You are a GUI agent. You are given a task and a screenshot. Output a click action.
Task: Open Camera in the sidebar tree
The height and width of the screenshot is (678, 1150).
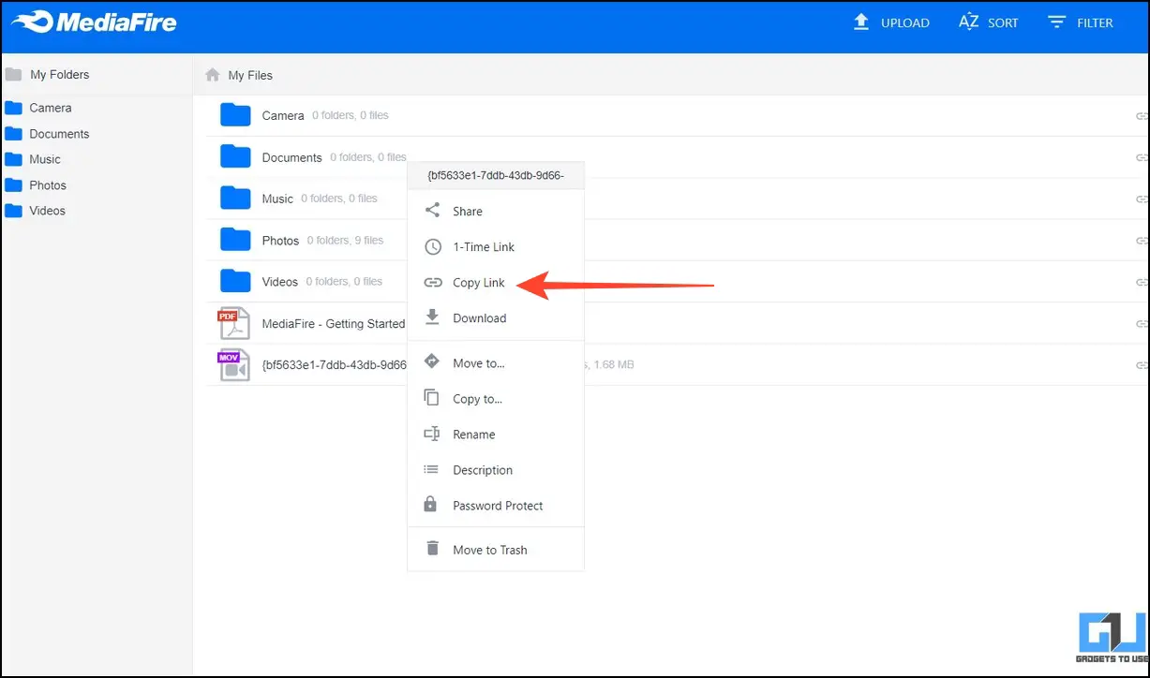click(51, 108)
